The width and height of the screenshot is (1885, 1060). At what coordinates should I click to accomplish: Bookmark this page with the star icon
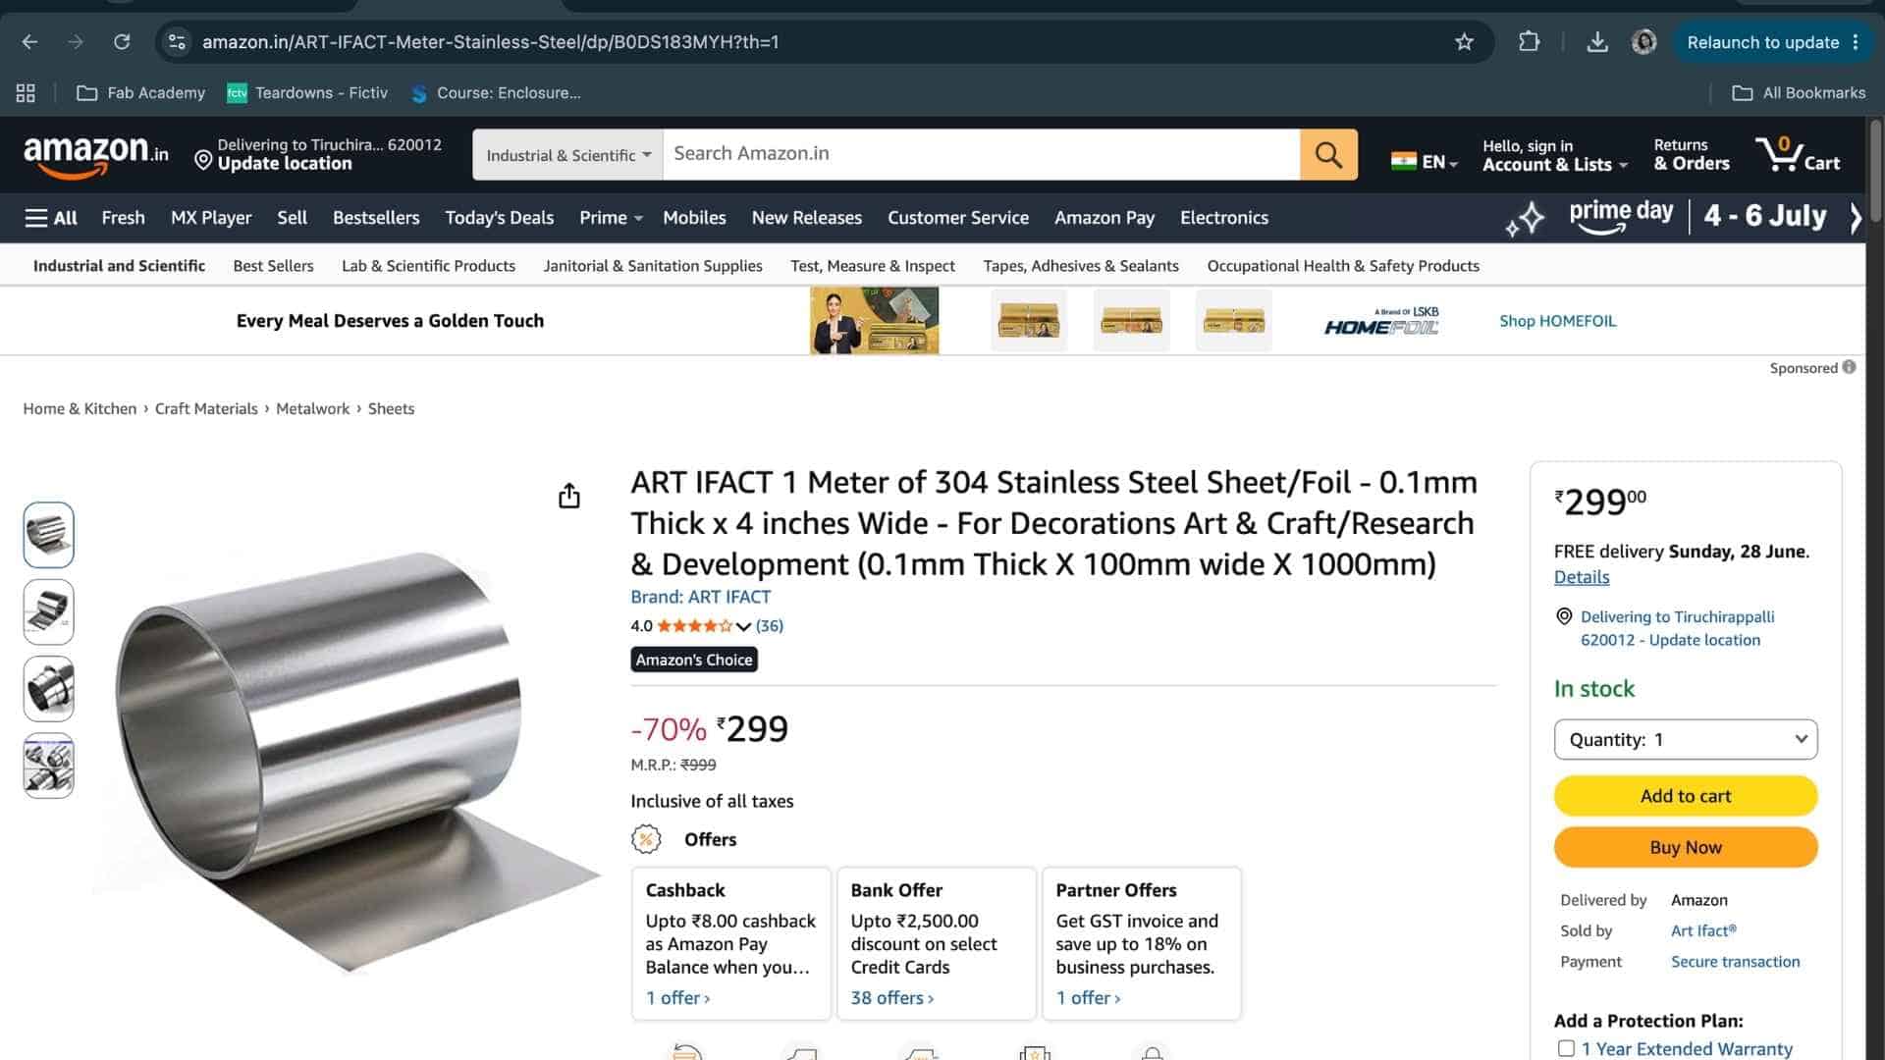(1464, 42)
